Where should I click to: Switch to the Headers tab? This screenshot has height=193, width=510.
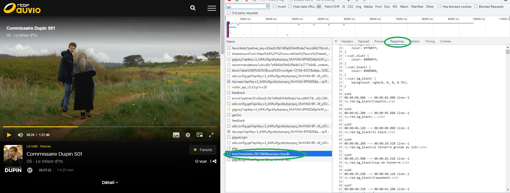pos(347,41)
